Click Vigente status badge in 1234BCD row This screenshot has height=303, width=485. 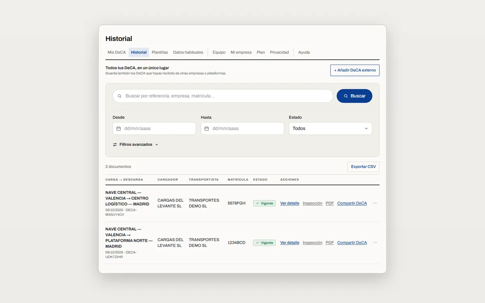264,243
